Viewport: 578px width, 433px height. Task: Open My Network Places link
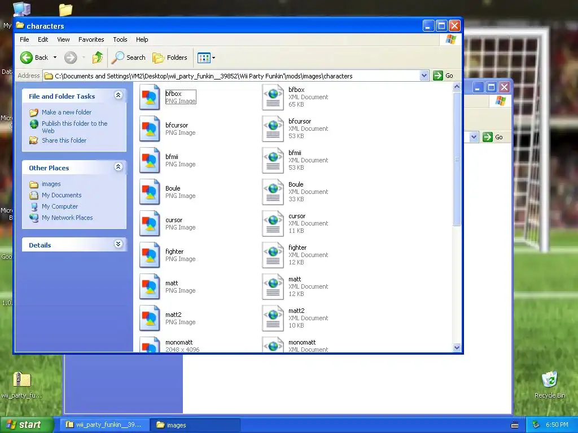pos(67,218)
